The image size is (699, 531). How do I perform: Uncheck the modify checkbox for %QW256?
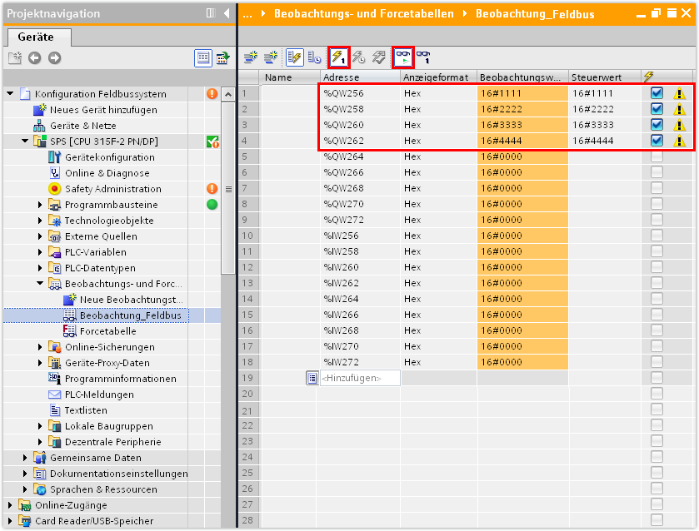coord(657,93)
